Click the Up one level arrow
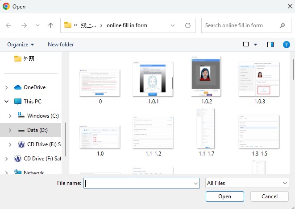 tap(50, 25)
